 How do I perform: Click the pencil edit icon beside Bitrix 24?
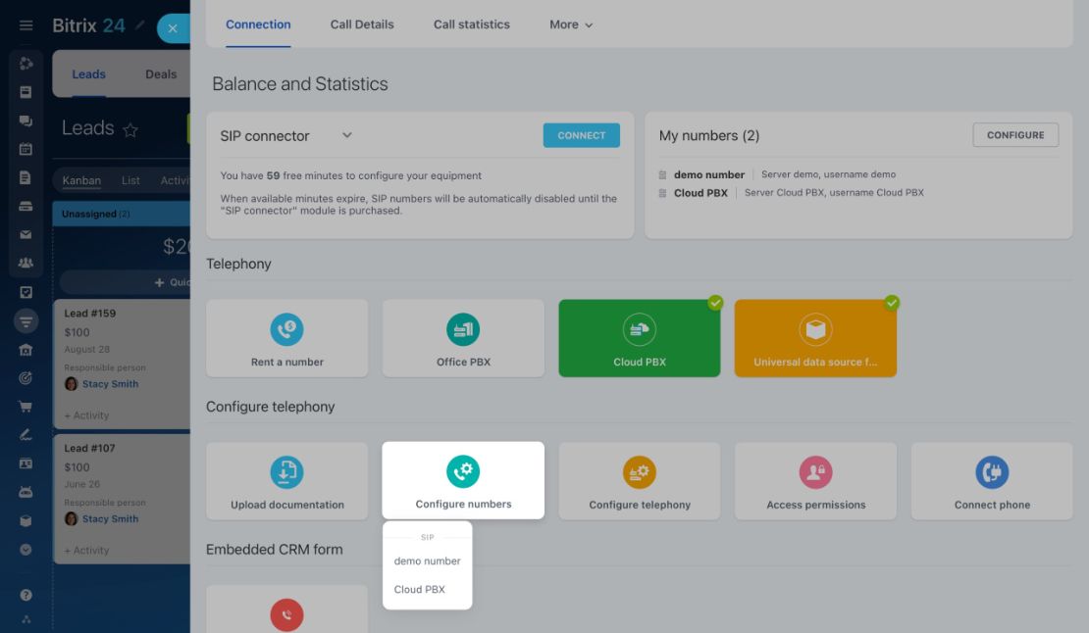coord(139,24)
